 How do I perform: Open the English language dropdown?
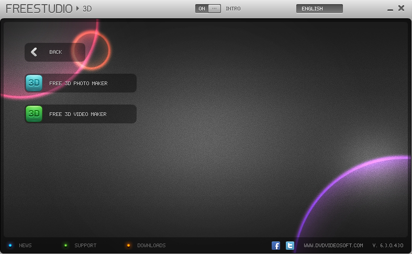click(319, 9)
